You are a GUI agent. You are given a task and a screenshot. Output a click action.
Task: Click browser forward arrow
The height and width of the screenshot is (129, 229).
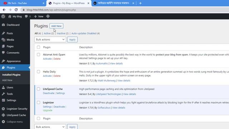(x=10, y=10)
